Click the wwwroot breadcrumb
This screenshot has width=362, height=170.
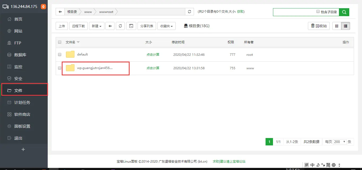coord(106,12)
